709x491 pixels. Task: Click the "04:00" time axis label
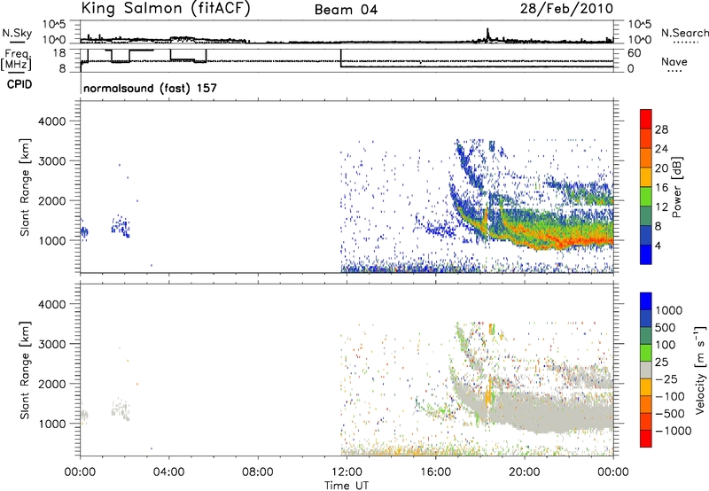click(x=169, y=472)
